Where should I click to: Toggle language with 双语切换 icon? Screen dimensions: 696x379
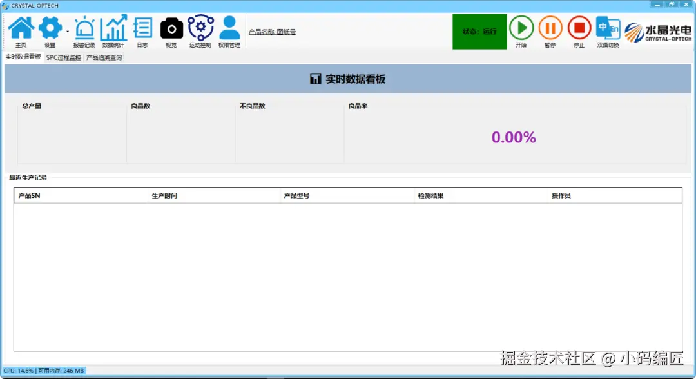[608, 32]
